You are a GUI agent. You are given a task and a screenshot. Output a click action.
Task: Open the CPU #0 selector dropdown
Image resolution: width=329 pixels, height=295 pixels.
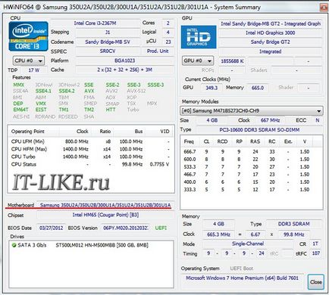(29, 61)
